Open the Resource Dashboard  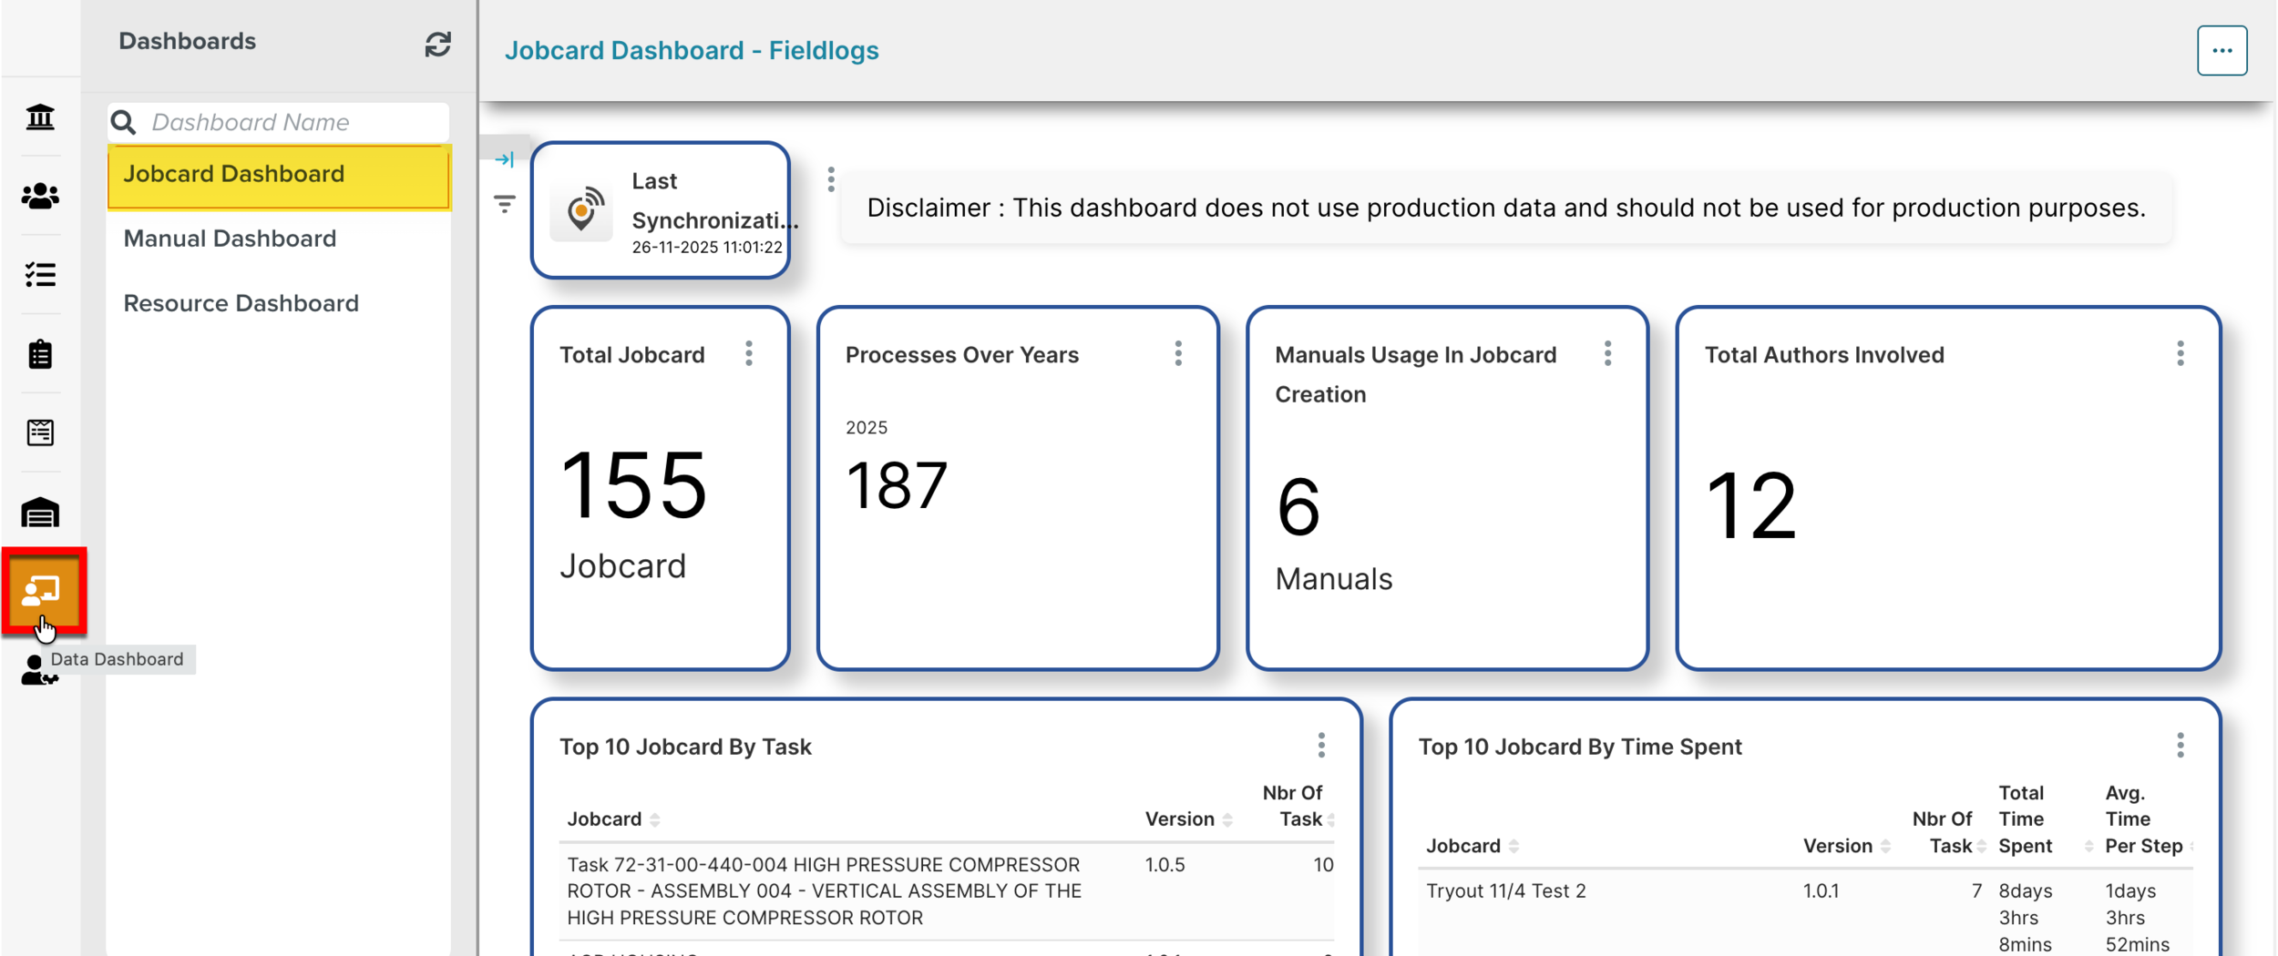coord(241,302)
